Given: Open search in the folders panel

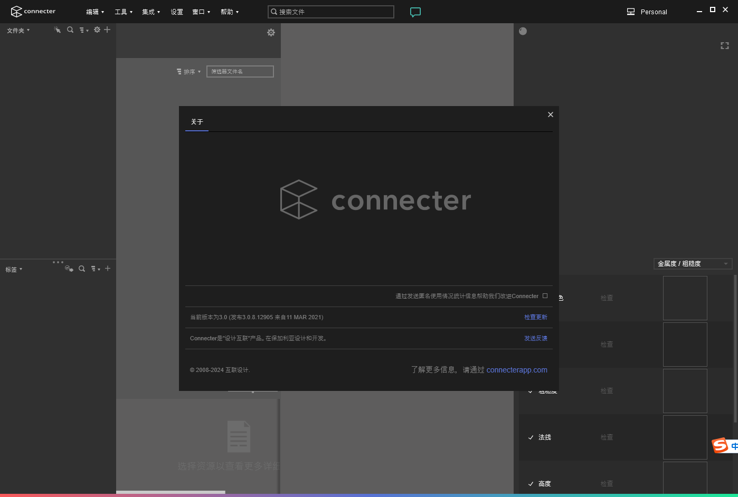Looking at the screenshot, I should tap(70, 30).
